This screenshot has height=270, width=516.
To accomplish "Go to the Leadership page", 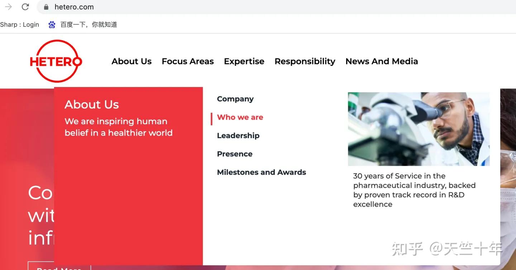I will click(238, 136).
